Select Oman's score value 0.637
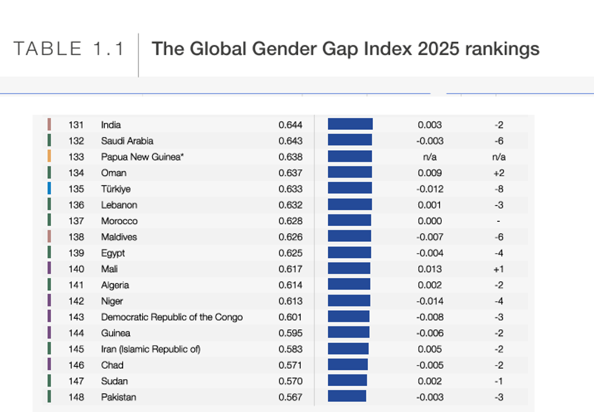 pos(290,173)
